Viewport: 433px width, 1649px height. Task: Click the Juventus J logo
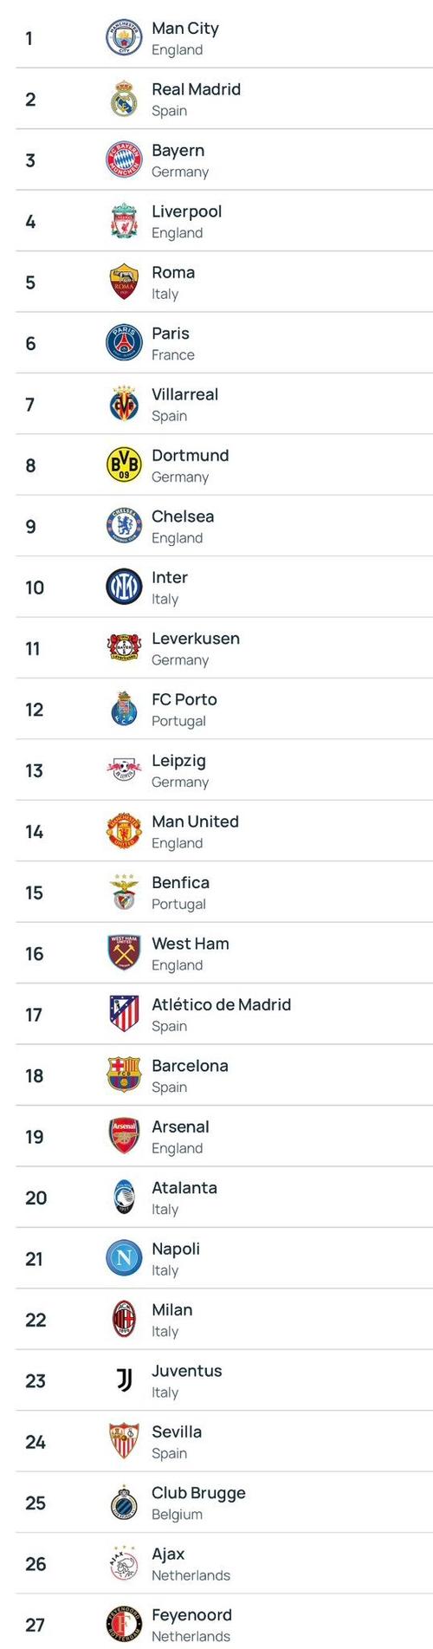coord(124,1380)
